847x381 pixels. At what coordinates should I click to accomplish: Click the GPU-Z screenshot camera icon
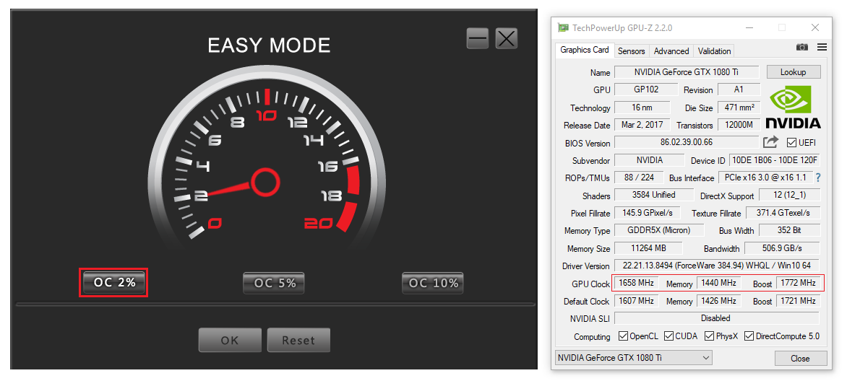[802, 48]
